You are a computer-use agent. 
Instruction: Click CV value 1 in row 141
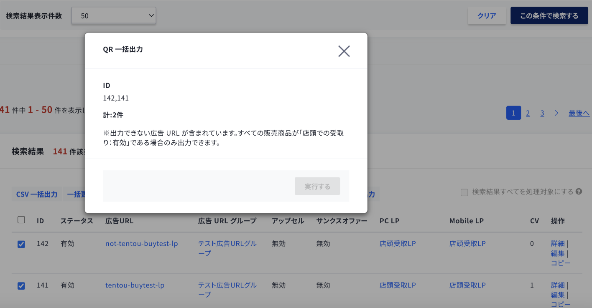click(x=532, y=285)
